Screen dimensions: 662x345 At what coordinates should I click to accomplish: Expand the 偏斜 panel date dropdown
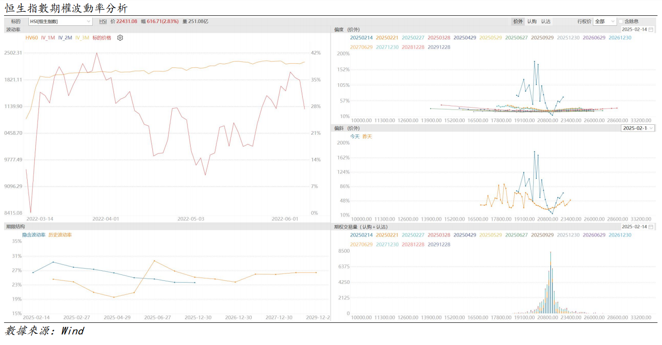coord(651,128)
